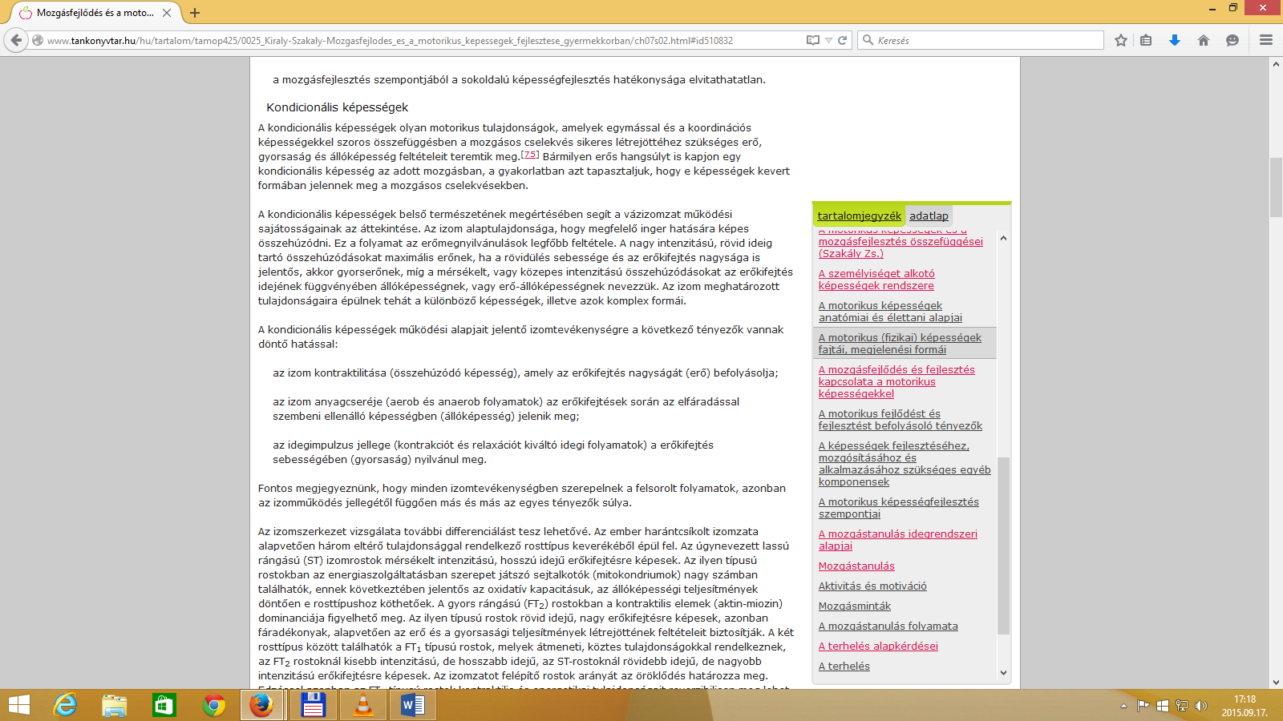Viewport: 1283px width, 721px height.
Task: Show bookmarks list icon
Action: tap(1146, 40)
